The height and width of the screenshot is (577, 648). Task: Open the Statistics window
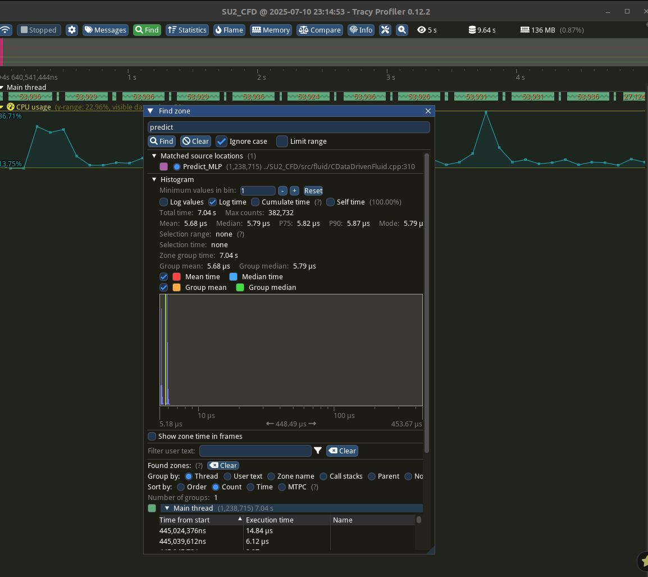click(187, 30)
